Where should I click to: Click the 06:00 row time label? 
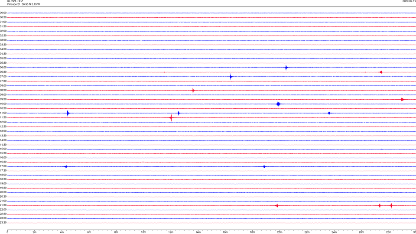(3, 68)
